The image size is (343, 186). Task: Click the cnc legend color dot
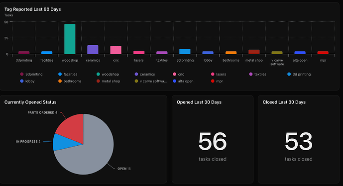click(174, 74)
